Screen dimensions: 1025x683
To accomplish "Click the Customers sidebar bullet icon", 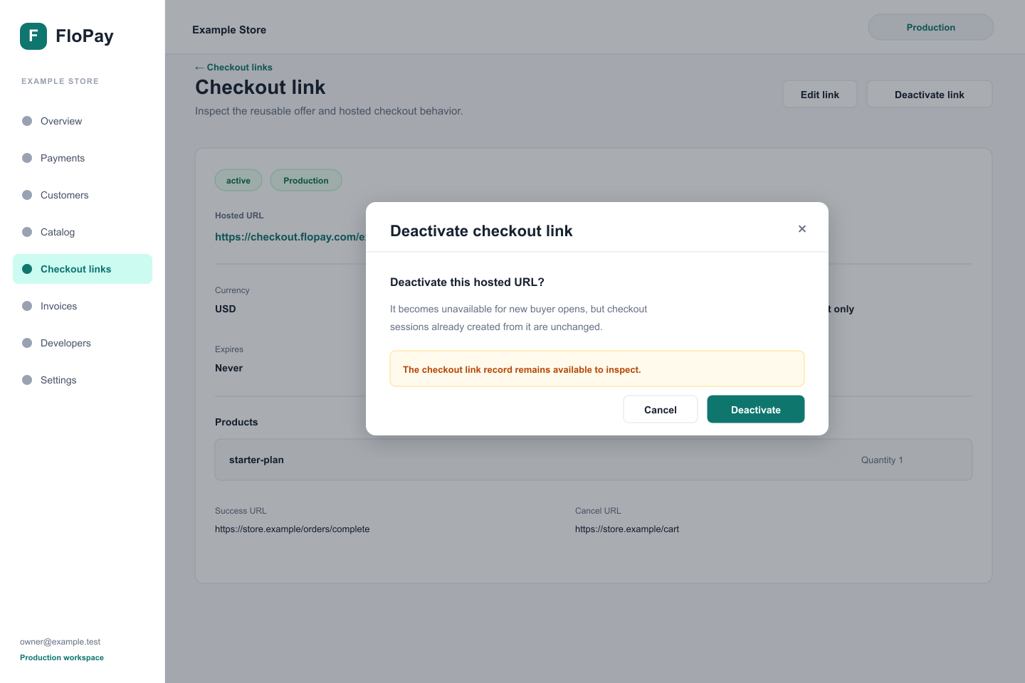I will point(27,195).
